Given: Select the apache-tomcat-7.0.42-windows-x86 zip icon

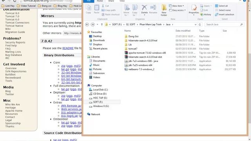Looking at the screenshot, I should click(126, 53).
